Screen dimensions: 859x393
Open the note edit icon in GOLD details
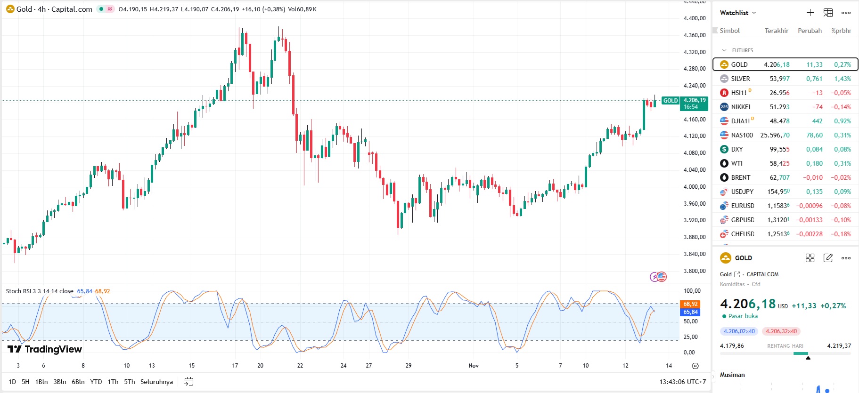click(x=828, y=258)
